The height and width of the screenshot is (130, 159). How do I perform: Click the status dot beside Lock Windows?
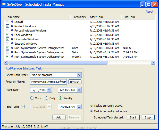click(12, 35)
